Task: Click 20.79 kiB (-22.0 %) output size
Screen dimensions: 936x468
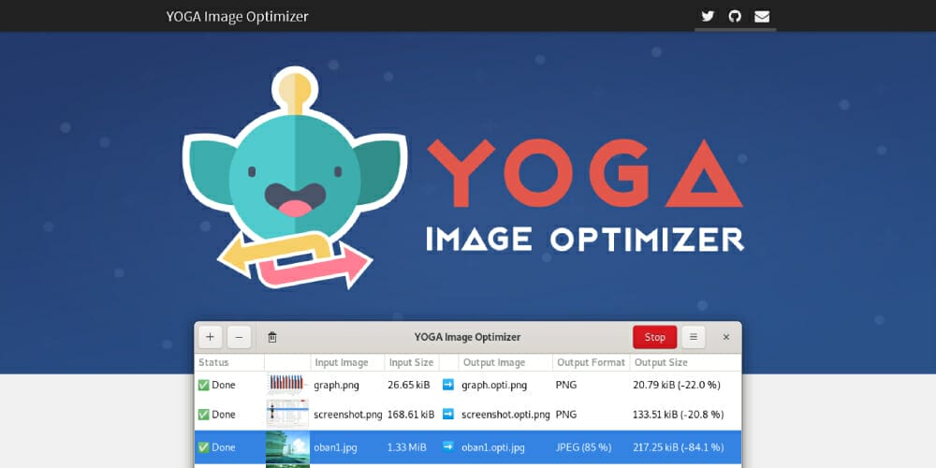Action: pos(677,385)
